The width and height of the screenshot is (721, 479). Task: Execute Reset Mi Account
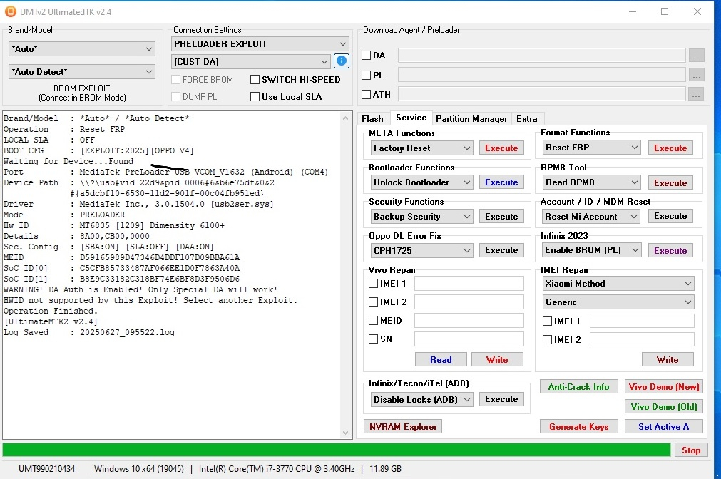[x=670, y=216]
